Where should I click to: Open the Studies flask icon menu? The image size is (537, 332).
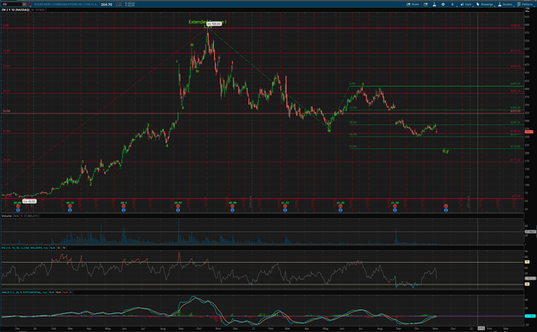tap(505, 4)
